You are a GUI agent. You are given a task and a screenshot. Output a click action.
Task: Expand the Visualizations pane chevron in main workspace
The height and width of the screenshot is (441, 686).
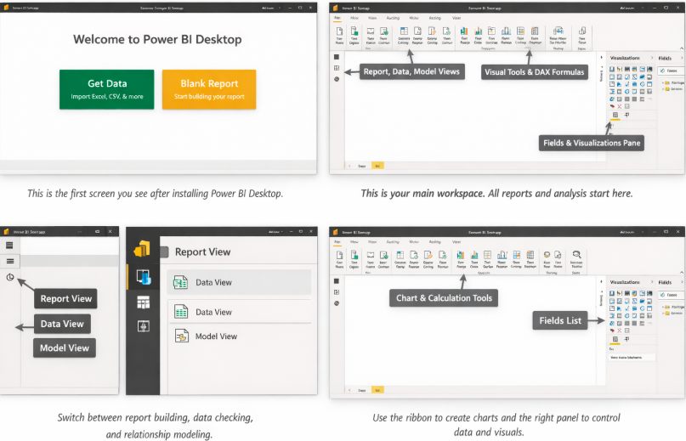(x=649, y=58)
